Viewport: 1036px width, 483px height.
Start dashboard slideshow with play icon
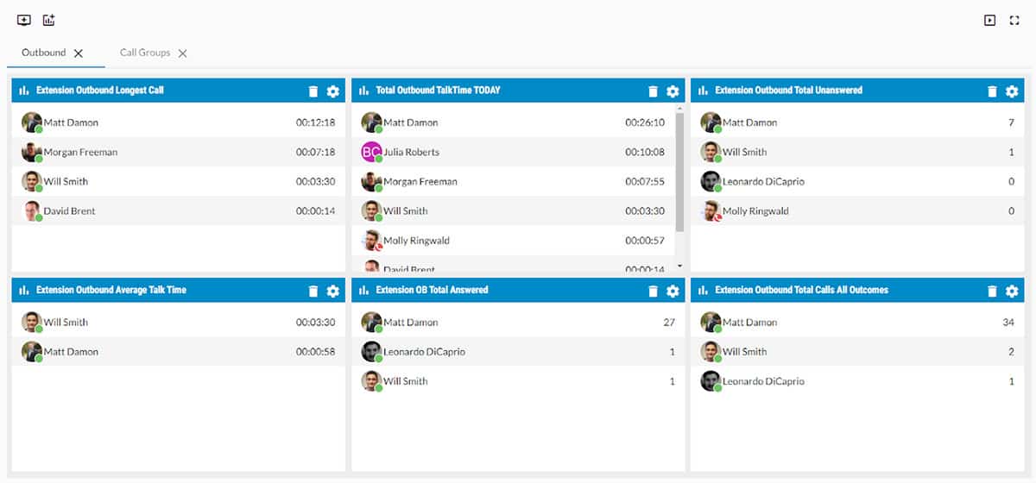(x=990, y=20)
